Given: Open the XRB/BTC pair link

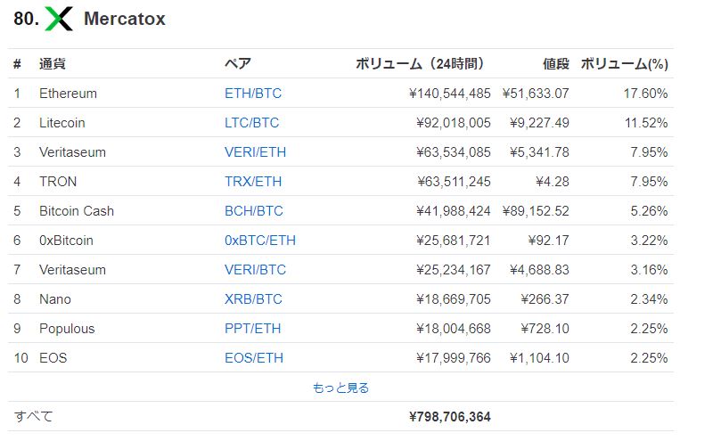Looking at the screenshot, I should point(252,299).
